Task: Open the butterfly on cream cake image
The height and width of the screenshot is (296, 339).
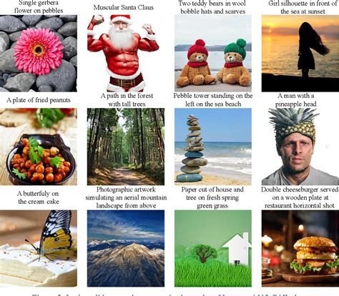Action: (x=39, y=248)
